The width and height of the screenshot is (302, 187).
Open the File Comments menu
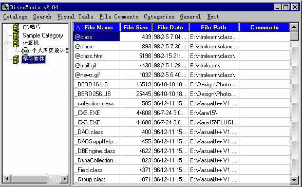[x=119, y=17]
